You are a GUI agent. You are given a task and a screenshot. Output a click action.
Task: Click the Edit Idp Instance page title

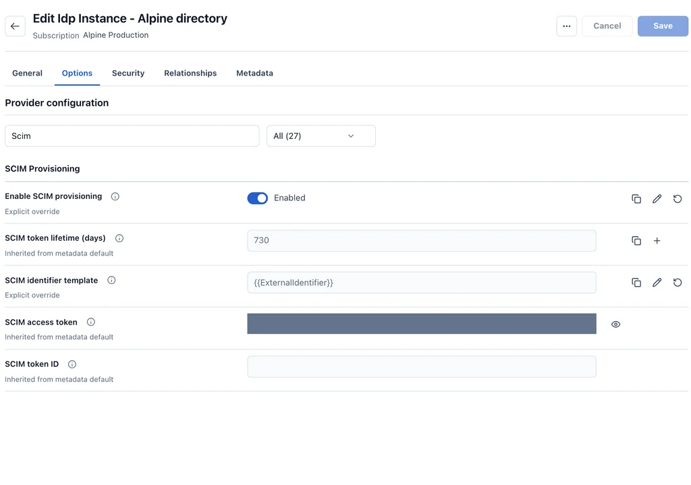(130, 18)
